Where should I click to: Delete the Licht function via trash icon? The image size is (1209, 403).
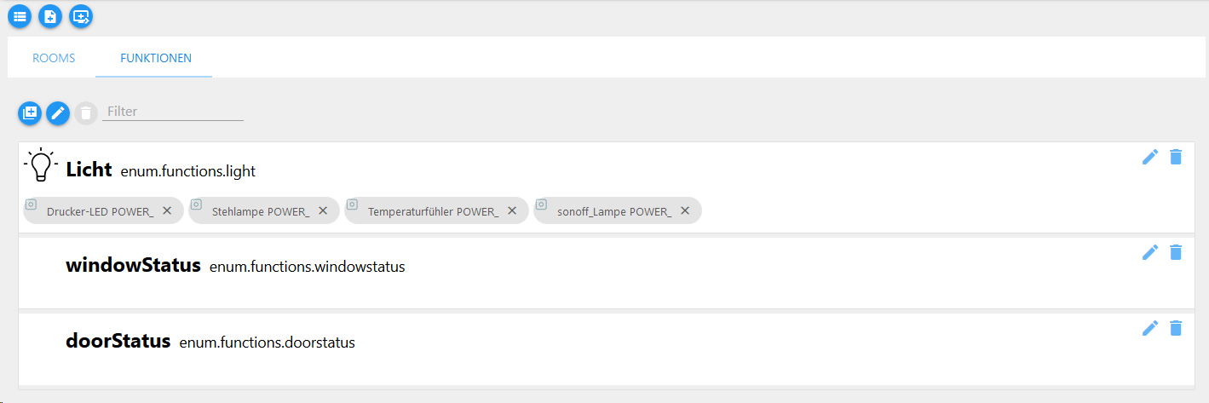pos(1176,157)
